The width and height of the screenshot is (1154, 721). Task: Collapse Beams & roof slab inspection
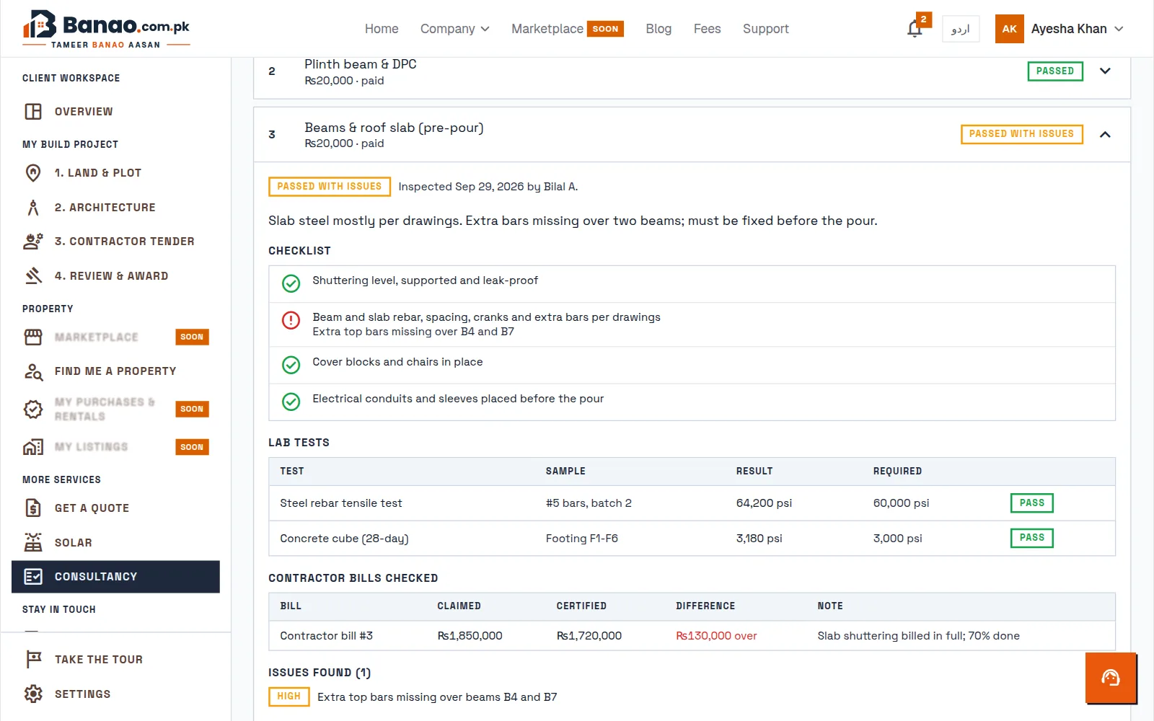coord(1105,134)
